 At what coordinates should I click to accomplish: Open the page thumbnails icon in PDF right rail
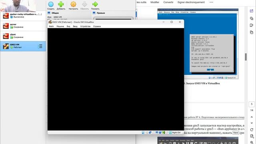tap(252, 32)
